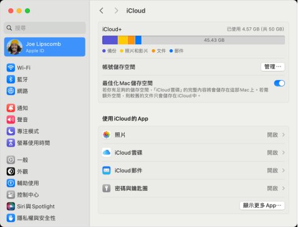This screenshot has width=298, height=227.
Task: Click iCloud雲碟 row 開啟 status text
Action: pyautogui.click(x=272, y=152)
